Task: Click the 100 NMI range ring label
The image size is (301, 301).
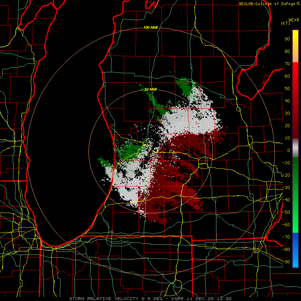Action: [x=150, y=28]
